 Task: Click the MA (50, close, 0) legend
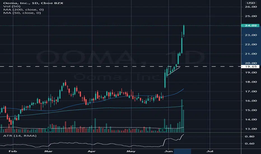click(x=22, y=13)
